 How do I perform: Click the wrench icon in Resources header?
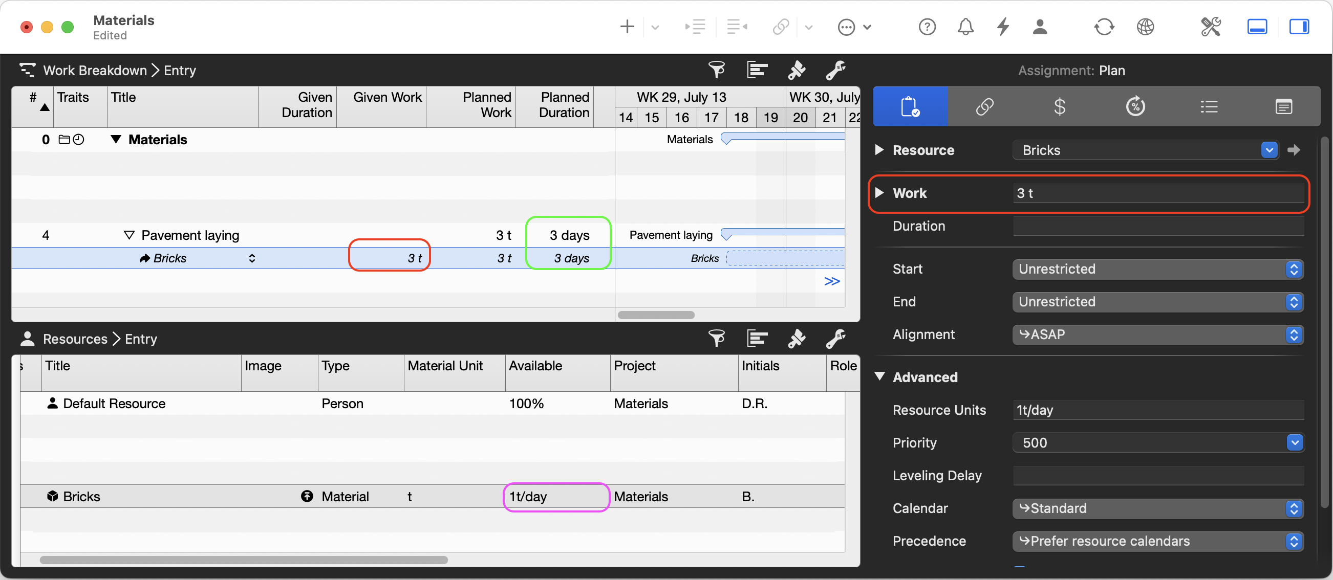835,339
